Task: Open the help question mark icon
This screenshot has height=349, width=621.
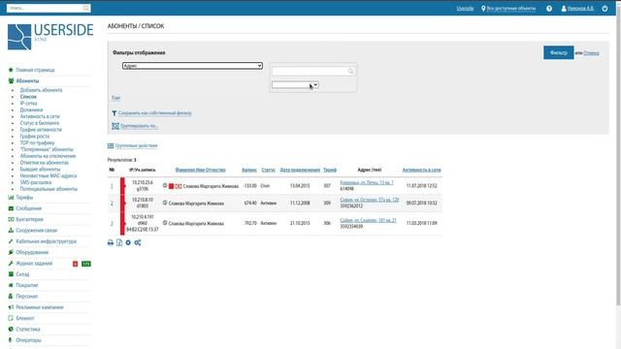Action: click(549, 9)
